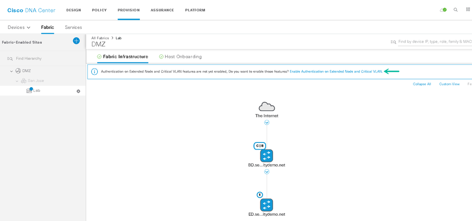Collapse the San Jose tree node chevron
This screenshot has height=221, width=472.
pos(17,81)
